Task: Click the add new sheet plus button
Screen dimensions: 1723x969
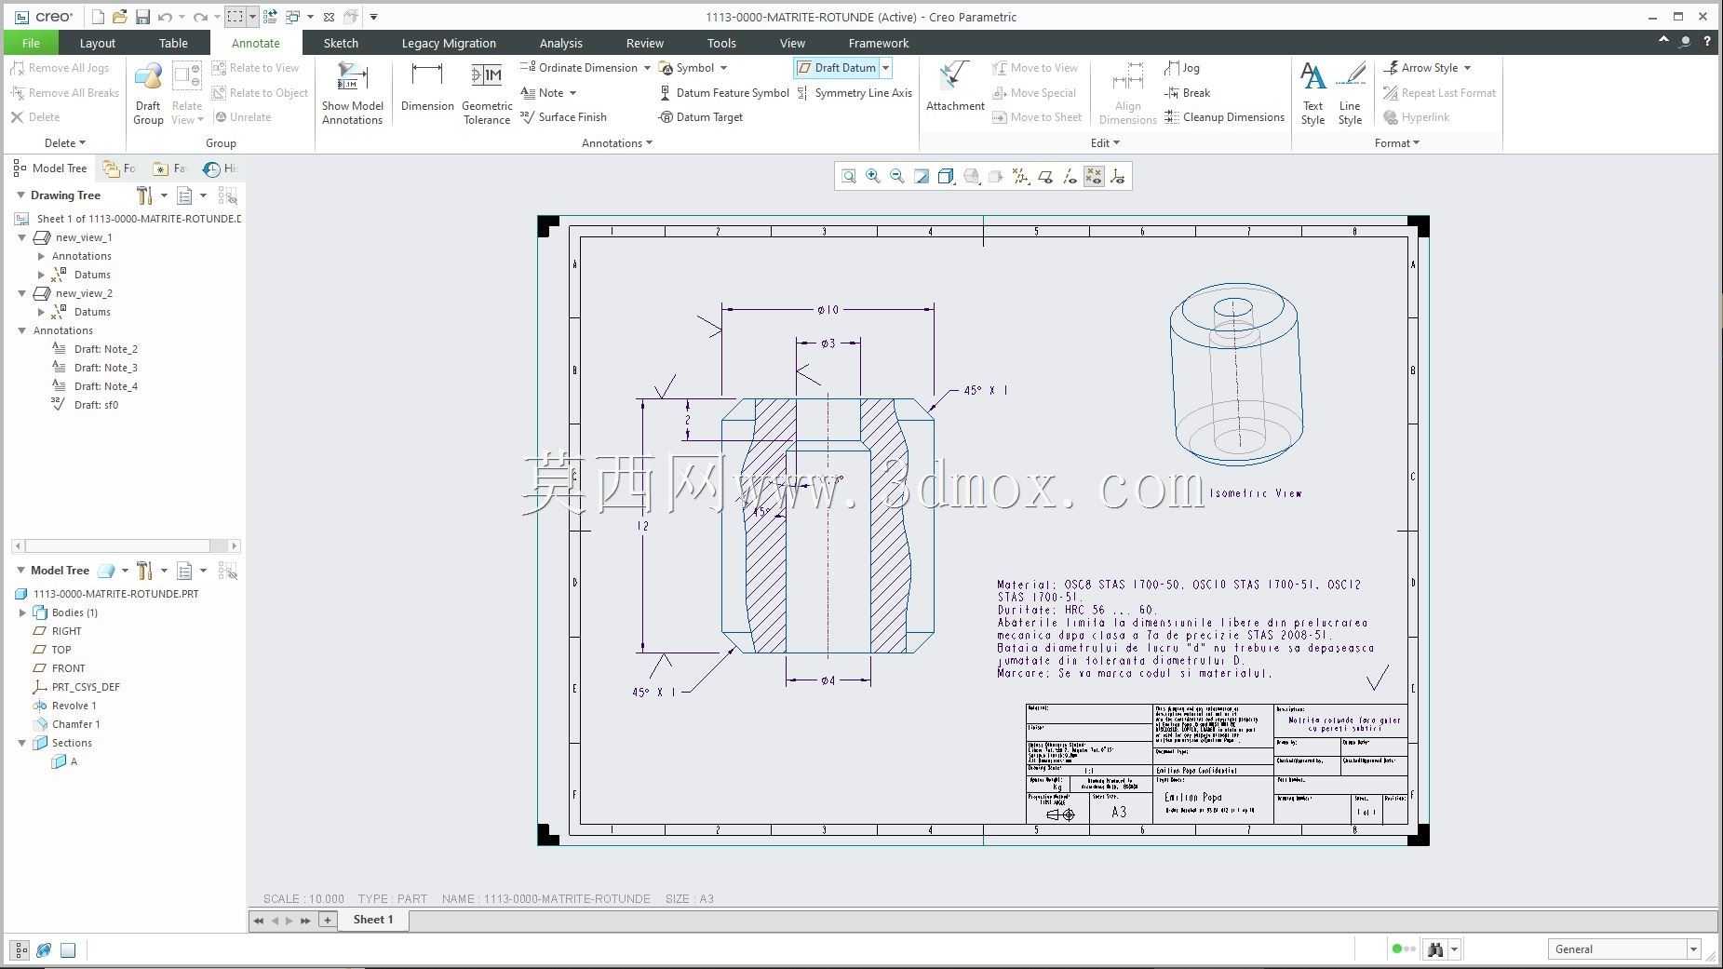Action: point(328,920)
